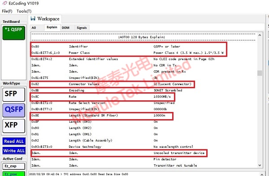
Task: Click the 'SONET Scrambled' value
Action: coord(168,90)
